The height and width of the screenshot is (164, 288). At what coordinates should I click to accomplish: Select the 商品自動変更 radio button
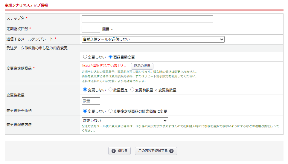point(110,57)
